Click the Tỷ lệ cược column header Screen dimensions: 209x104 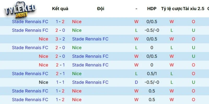pyautogui.click(x=172, y=9)
